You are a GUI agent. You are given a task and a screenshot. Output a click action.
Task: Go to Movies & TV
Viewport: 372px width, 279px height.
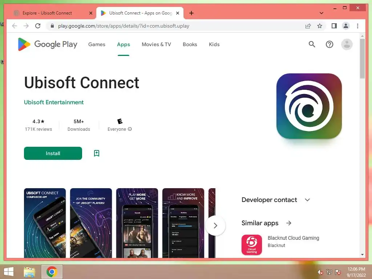[156, 44]
